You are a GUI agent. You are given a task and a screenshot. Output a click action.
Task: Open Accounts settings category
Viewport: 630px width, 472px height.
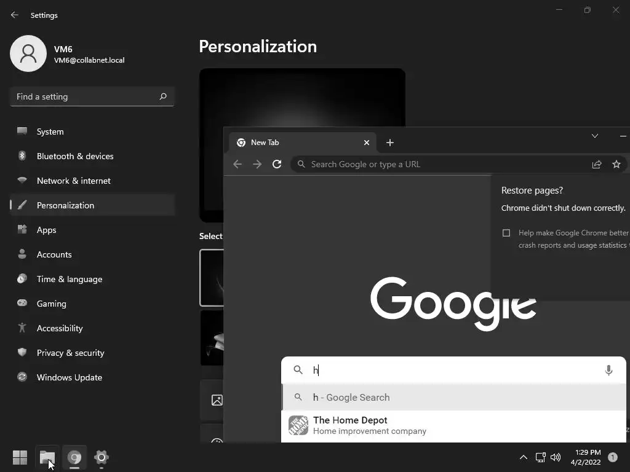click(x=92, y=254)
